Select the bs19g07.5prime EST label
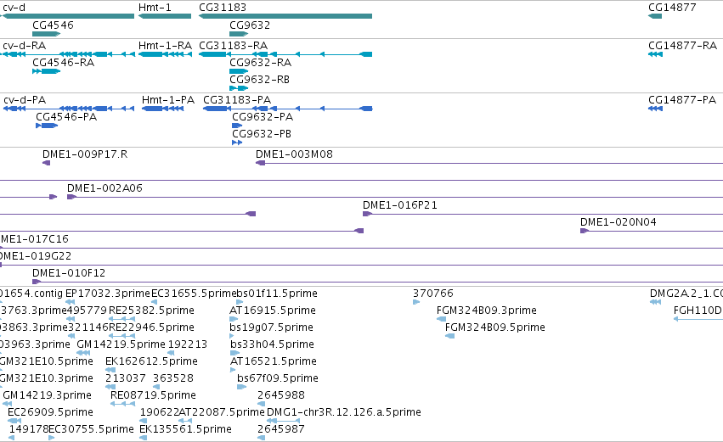The height and width of the screenshot is (442, 723). [x=272, y=327]
